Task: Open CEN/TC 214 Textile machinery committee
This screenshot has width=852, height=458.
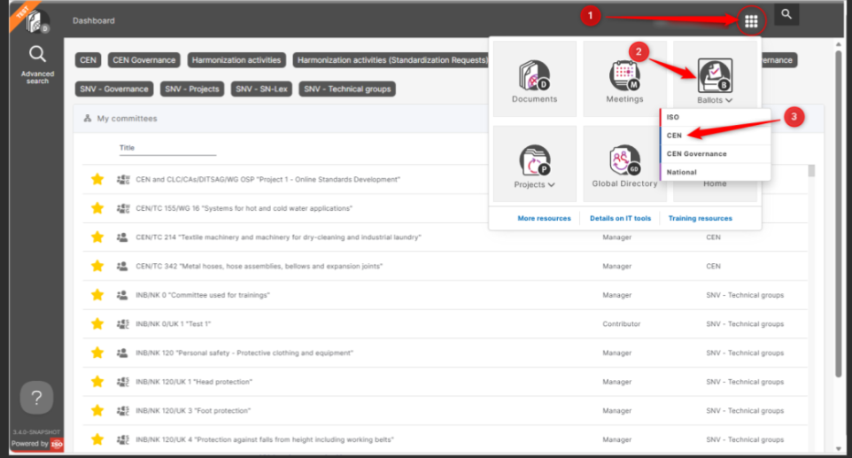Action: point(278,237)
